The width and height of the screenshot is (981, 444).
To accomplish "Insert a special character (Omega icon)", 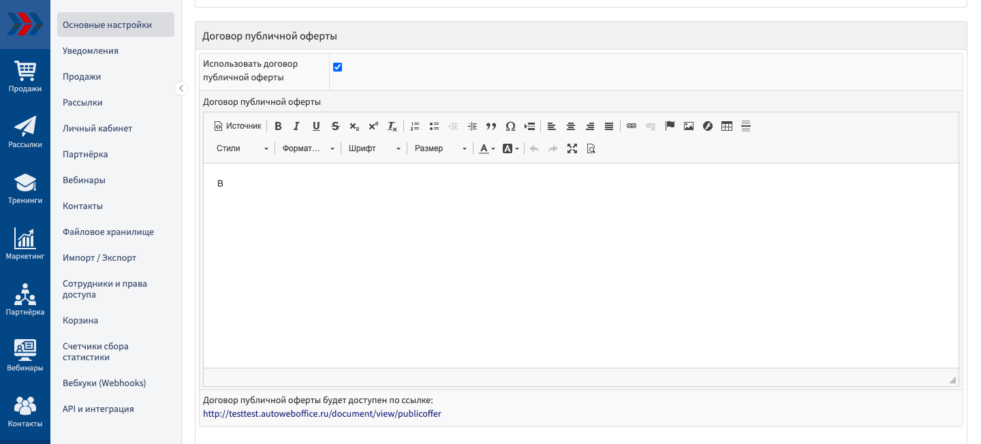I will click(x=510, y=126).
